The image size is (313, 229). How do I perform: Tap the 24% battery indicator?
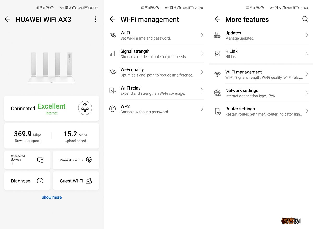pyautogui.click(x=82, y=8)
